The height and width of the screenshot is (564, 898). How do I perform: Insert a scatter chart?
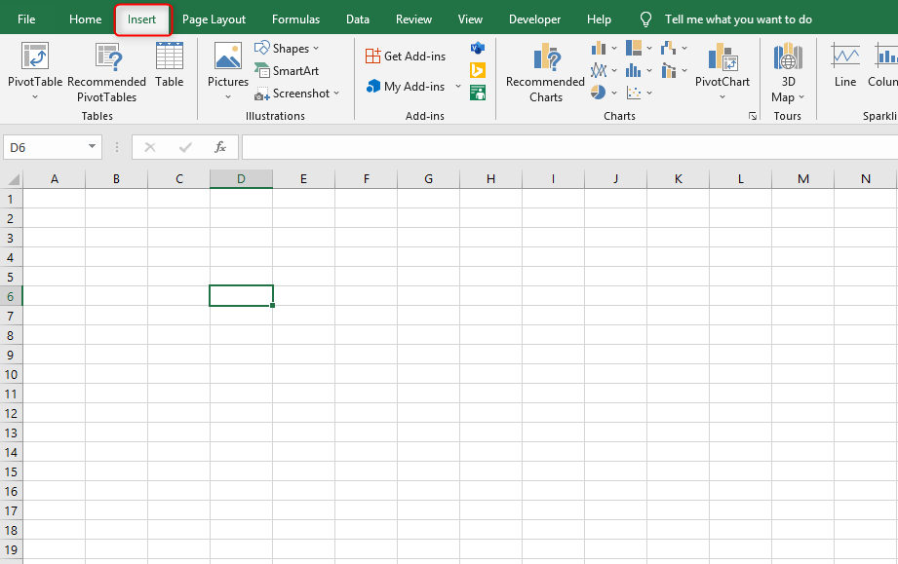coord(635,92)
